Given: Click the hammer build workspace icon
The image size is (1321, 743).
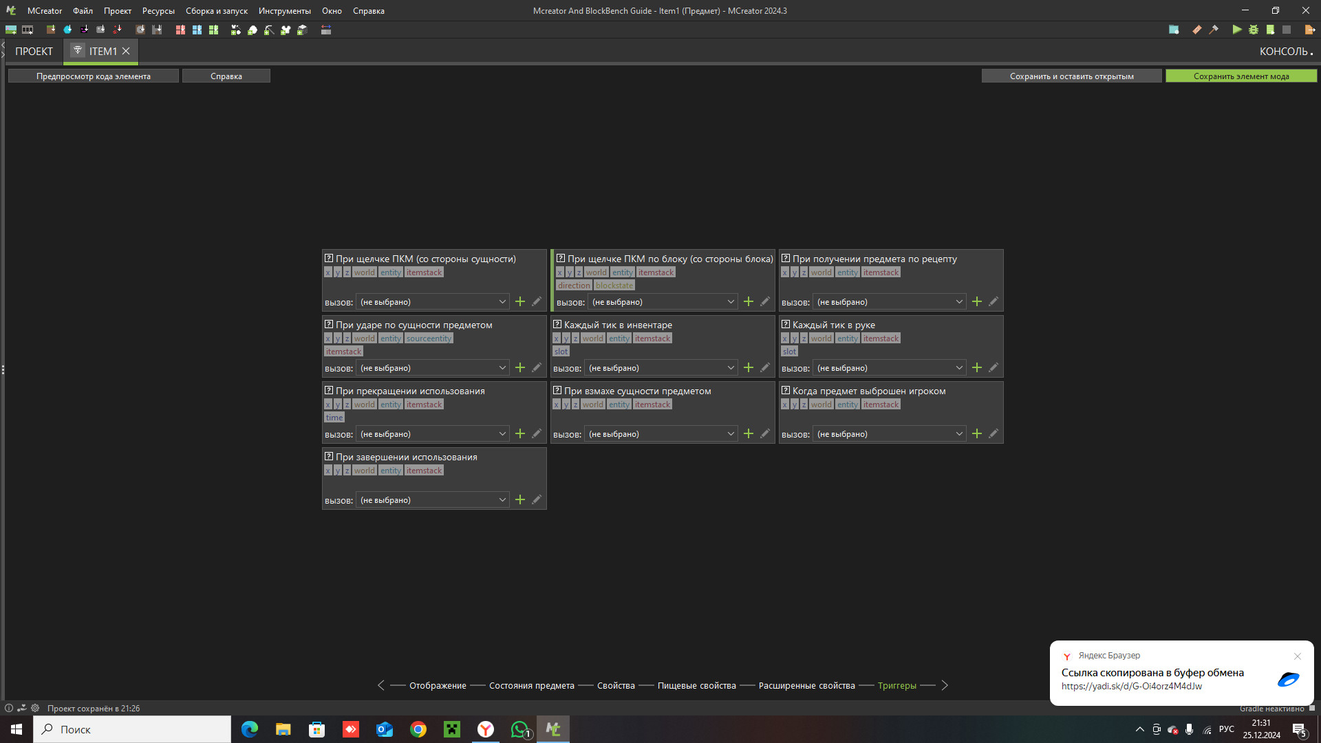Looking at the screenshot, I should pyautogui.click(x=1214, y=30).
